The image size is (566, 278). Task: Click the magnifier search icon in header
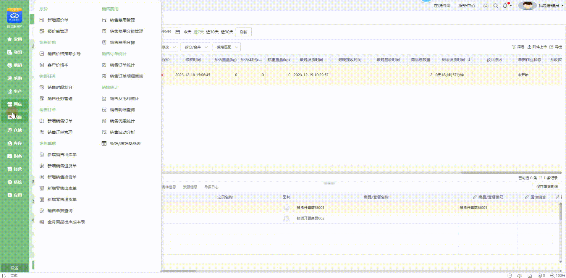pyautogui.click(x=496, y=6)
